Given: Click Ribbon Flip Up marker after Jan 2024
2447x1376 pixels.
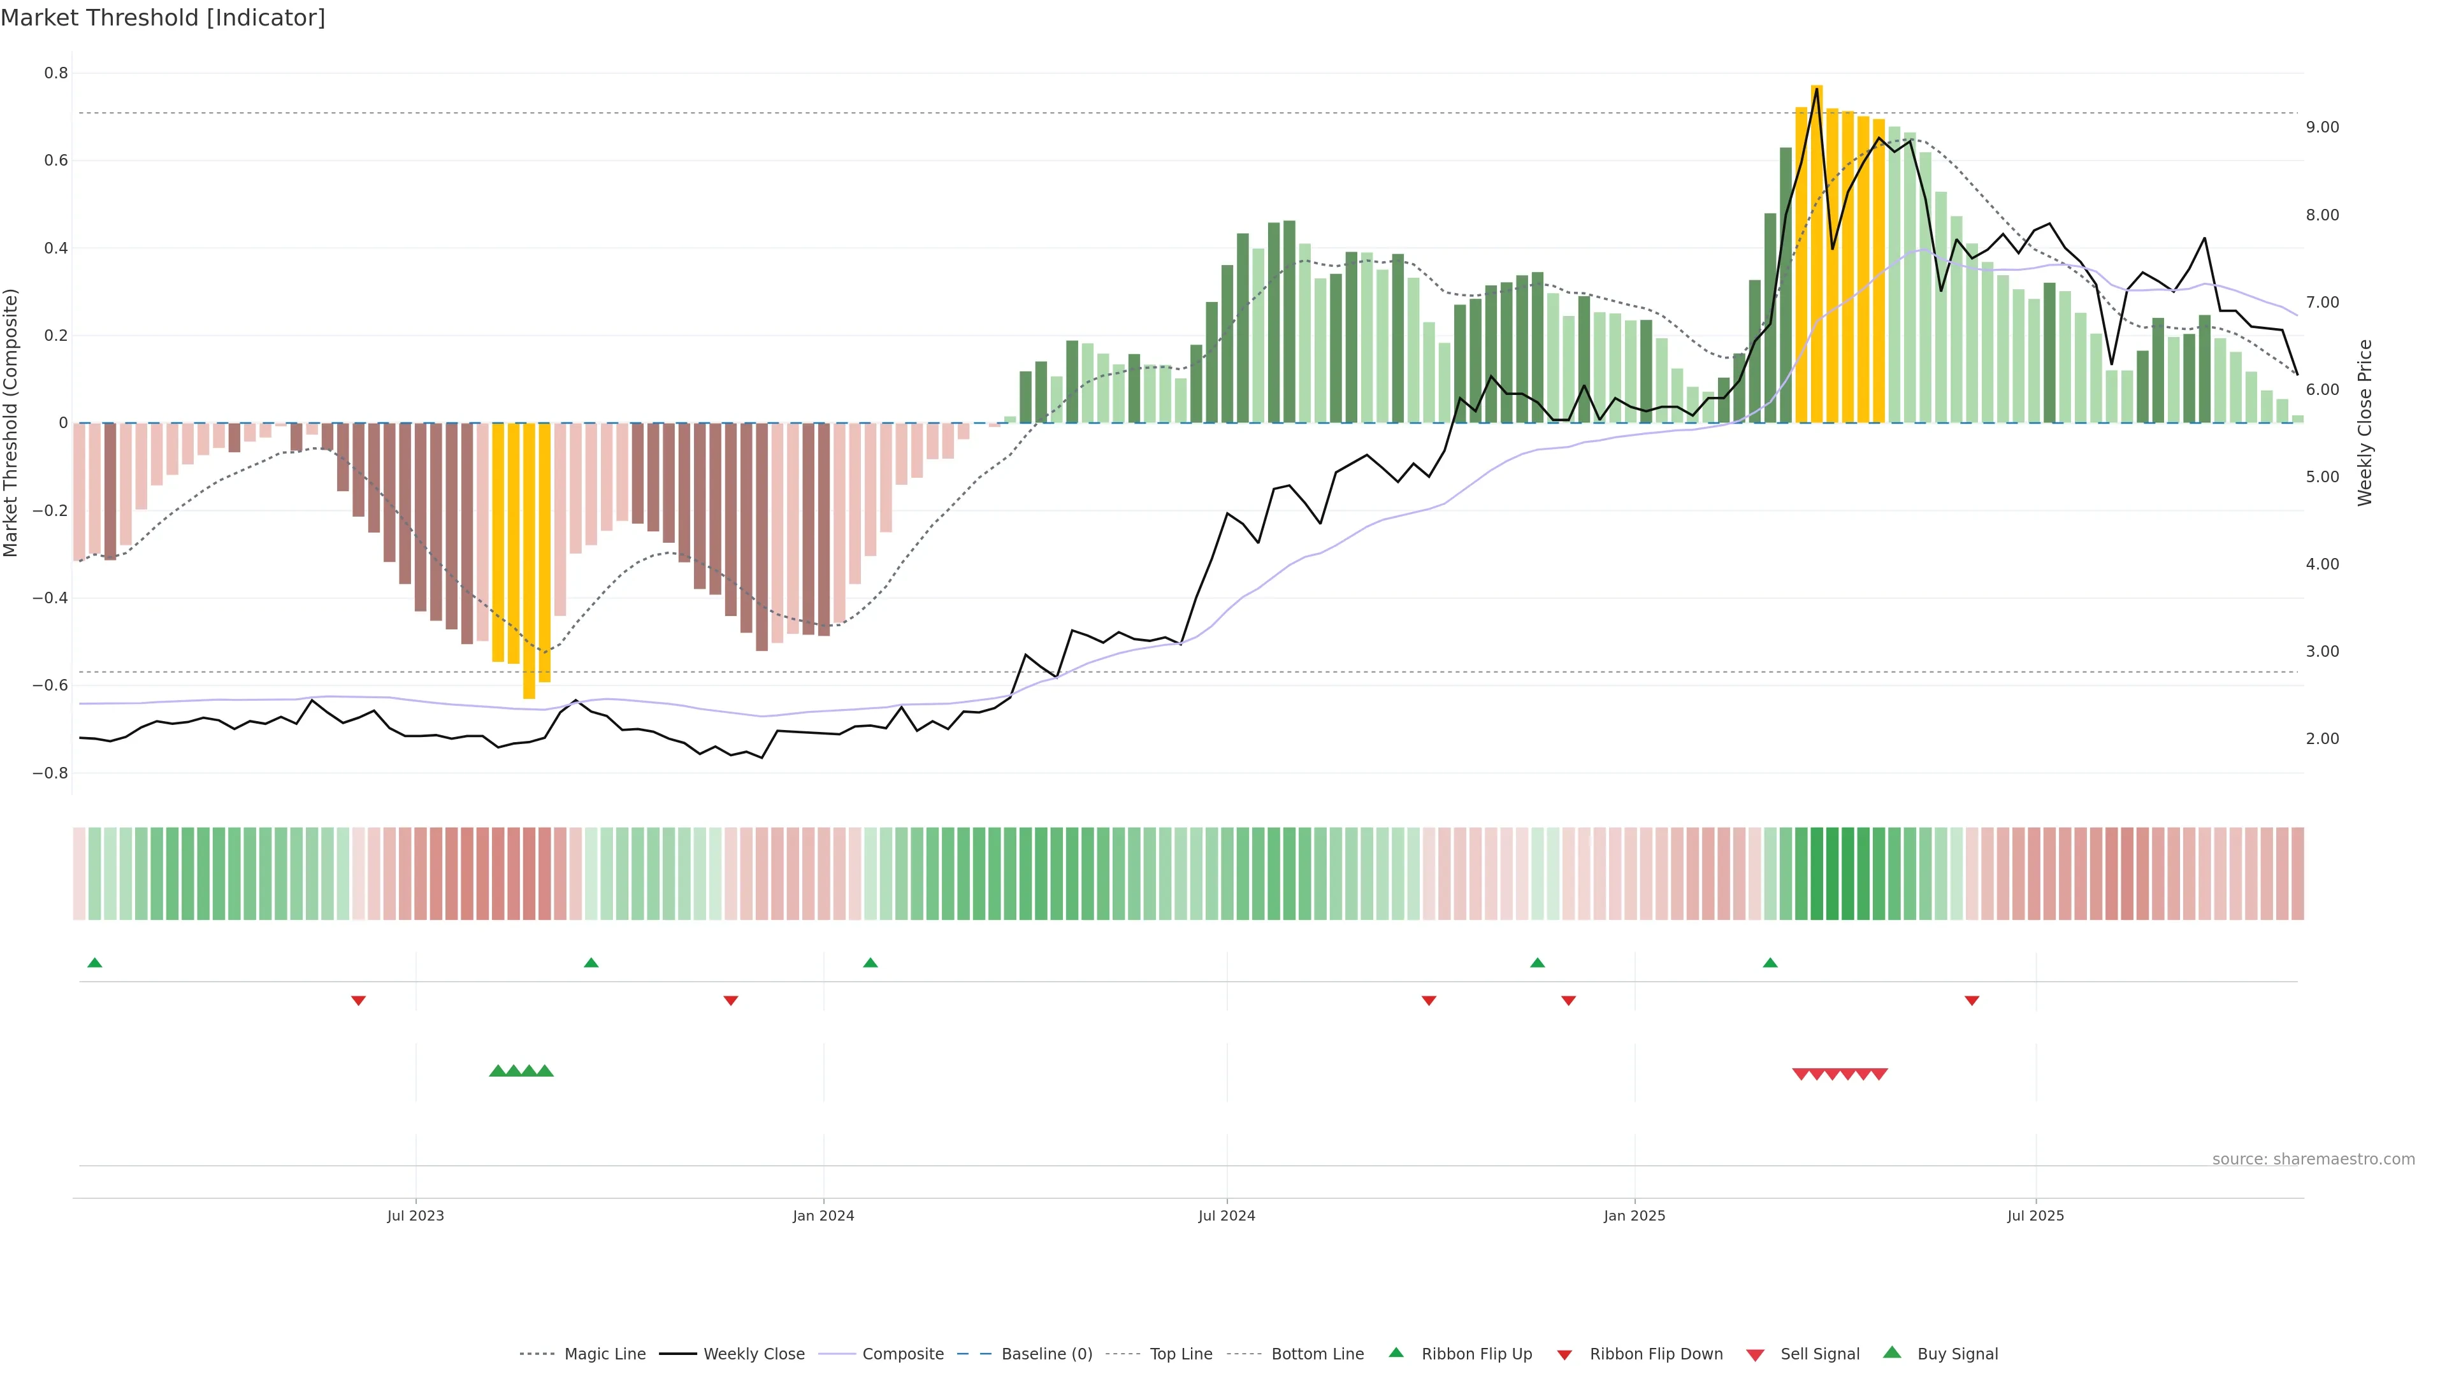Looking at the screenshot, I should tap(870, 963).
